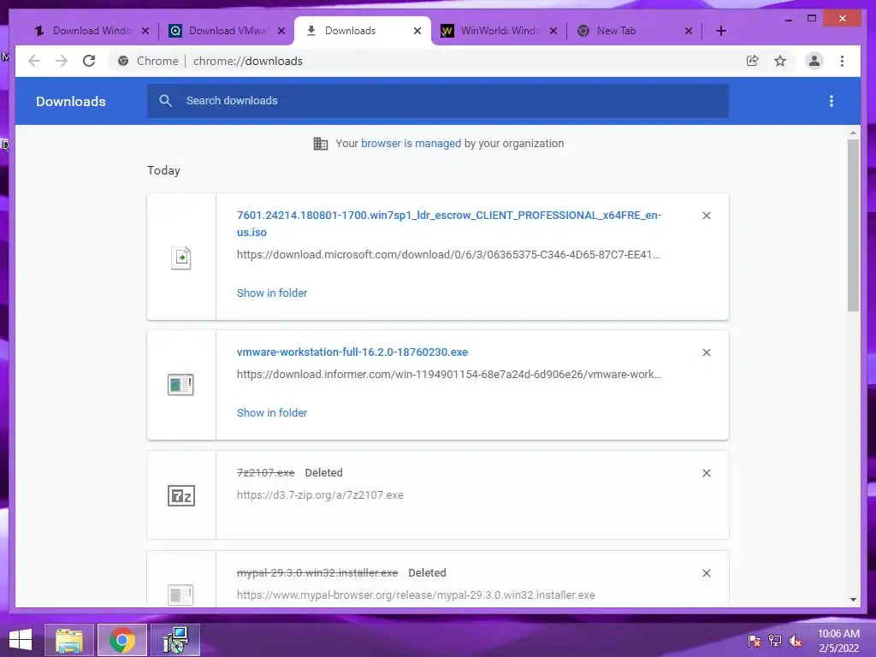Click the muted volume tray icon
This screenshot has height=657, width=876.
795,641
